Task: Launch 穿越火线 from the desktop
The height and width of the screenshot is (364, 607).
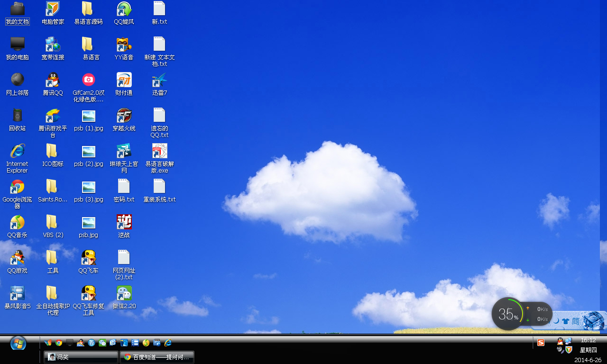Action: pyautogui.click(x=124, y=116)
